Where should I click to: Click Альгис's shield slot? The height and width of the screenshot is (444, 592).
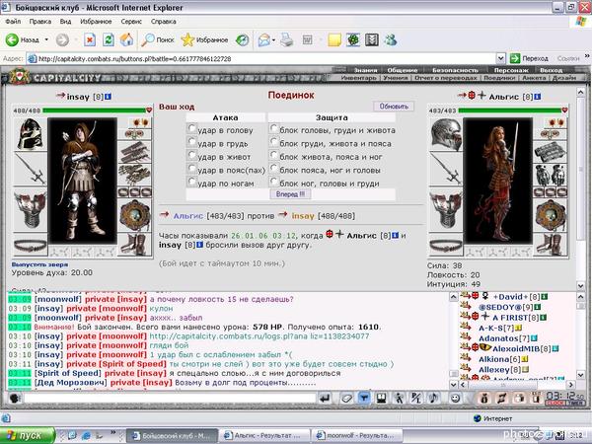coord(551,215)
